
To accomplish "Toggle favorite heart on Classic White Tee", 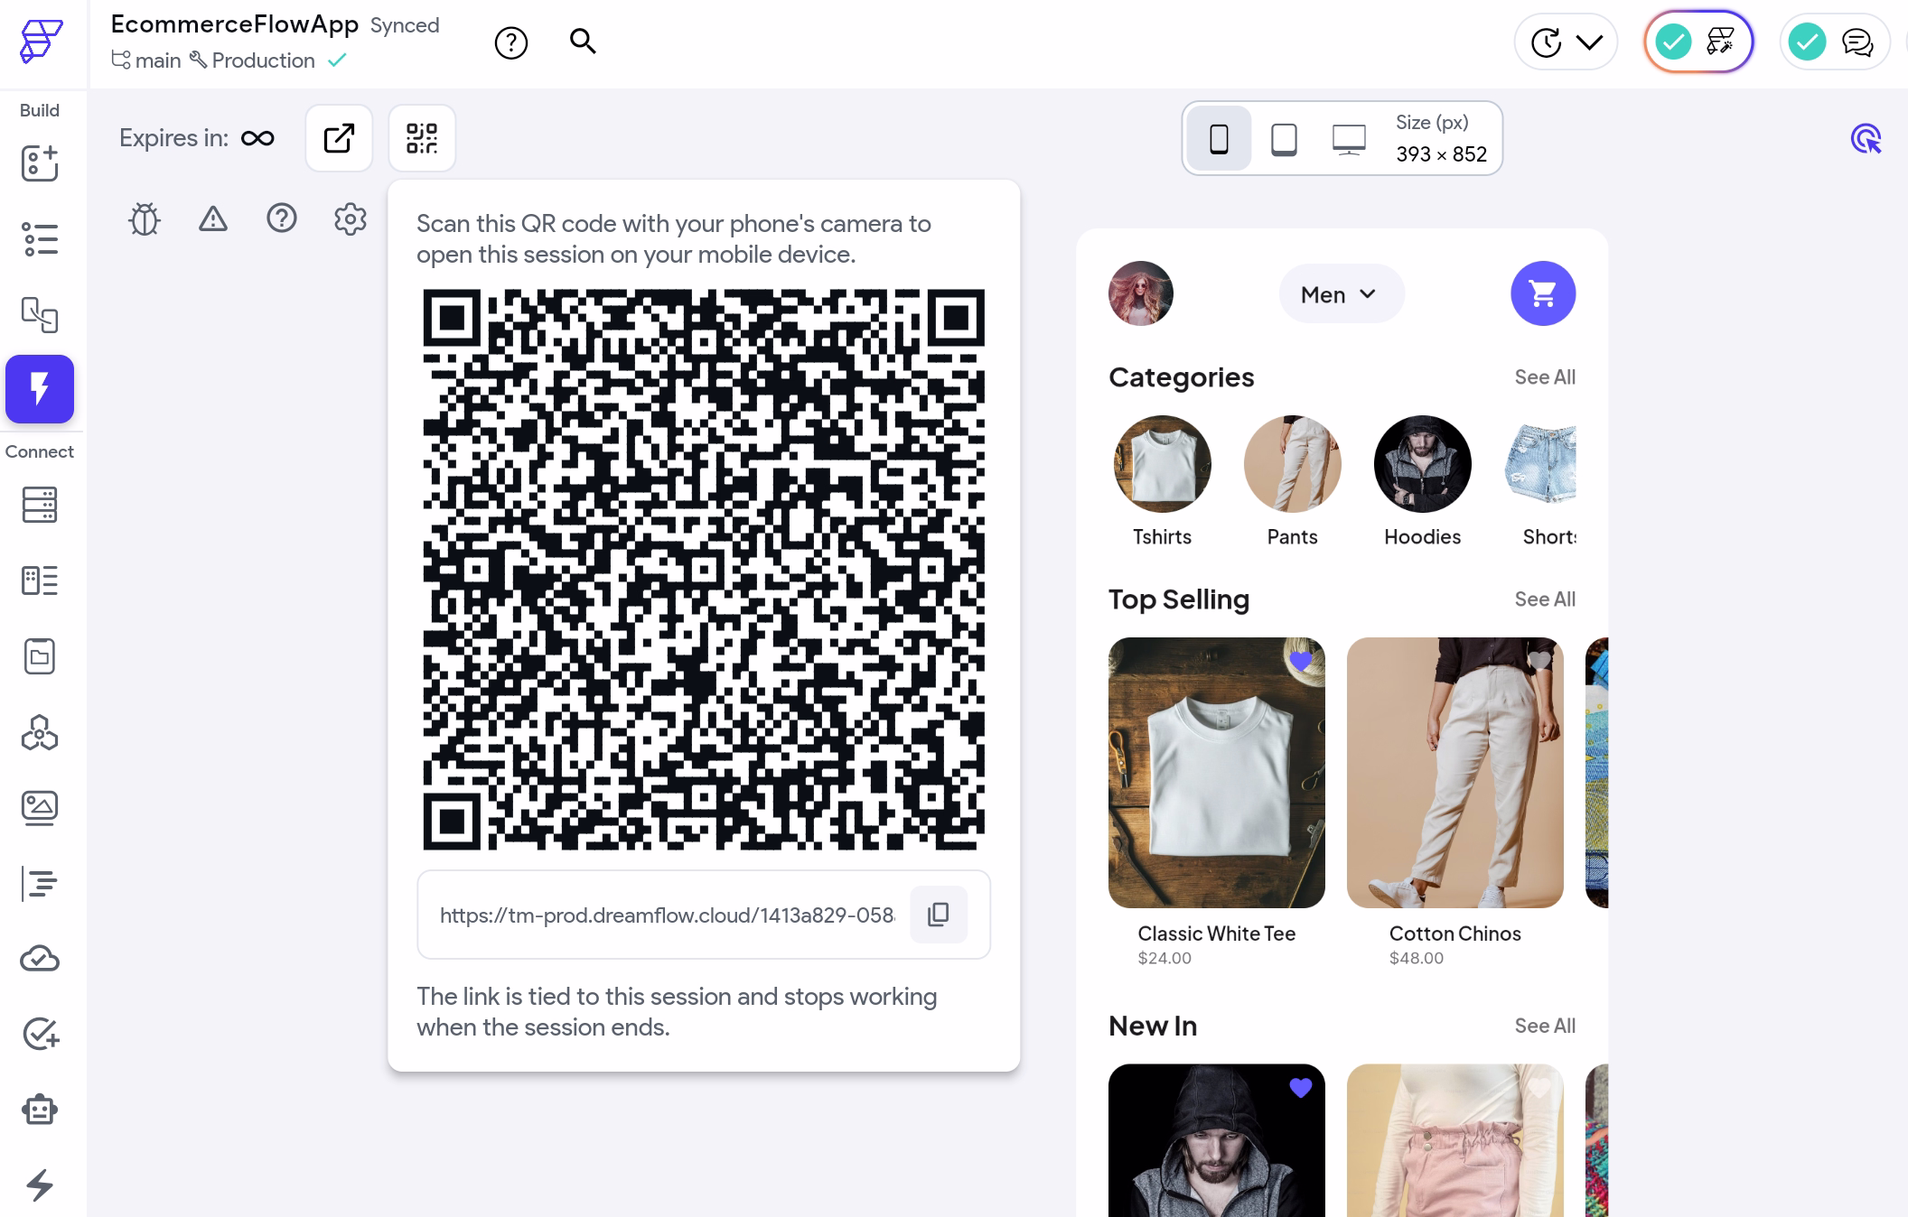I will coord(1300,661).
